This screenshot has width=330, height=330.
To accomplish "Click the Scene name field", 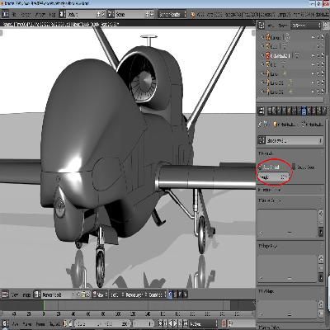I will click(x=130, y=14).
